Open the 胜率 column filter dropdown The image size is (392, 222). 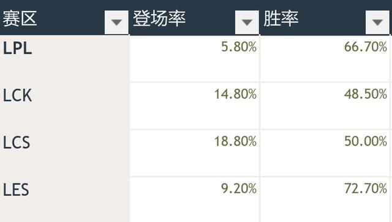(x=377, y=22)
